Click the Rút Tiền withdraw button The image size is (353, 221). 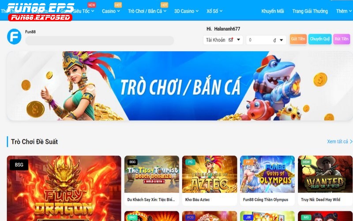tap(342, 39)
